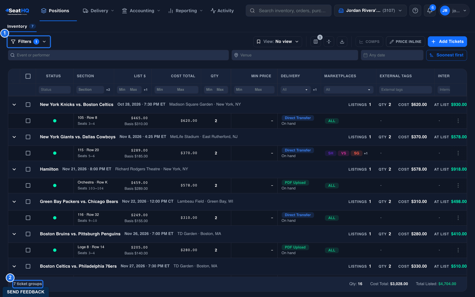Image resolution: width=475 pixels, height=297 pixels.
Task: Check the Orchestra Row K listing checkbox
Action: 28,185
